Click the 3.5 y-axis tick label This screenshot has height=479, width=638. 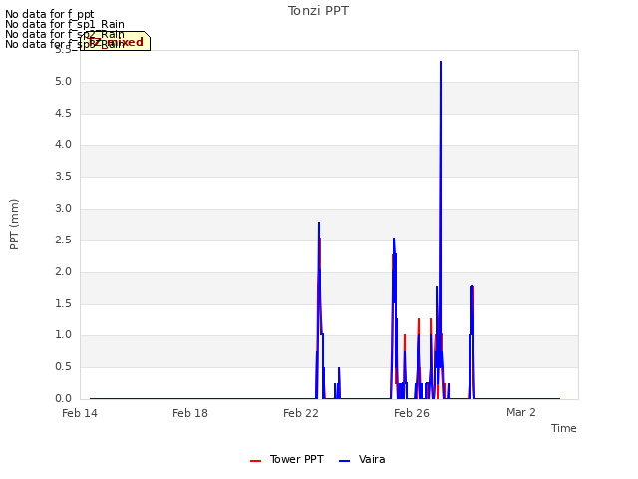[63, 176]
